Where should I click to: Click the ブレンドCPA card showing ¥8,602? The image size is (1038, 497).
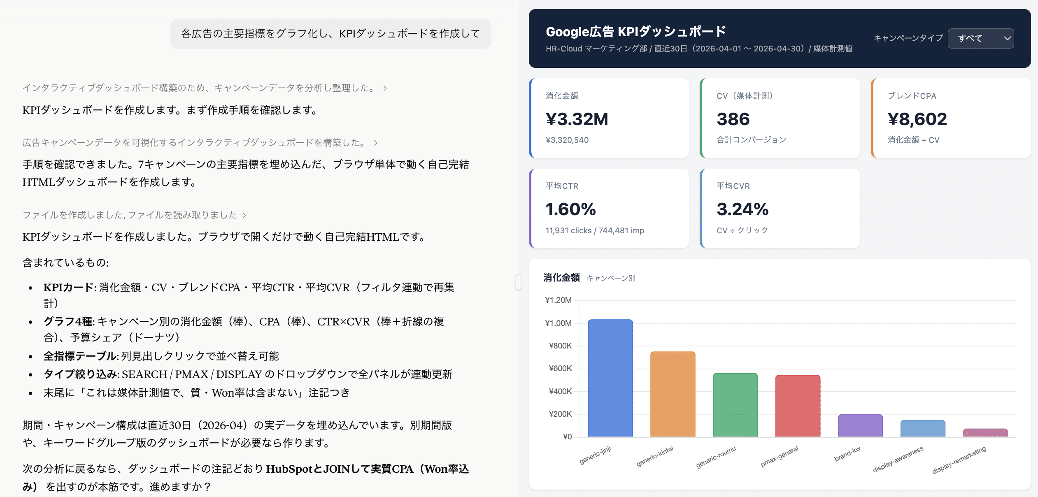tap(951, 118)
